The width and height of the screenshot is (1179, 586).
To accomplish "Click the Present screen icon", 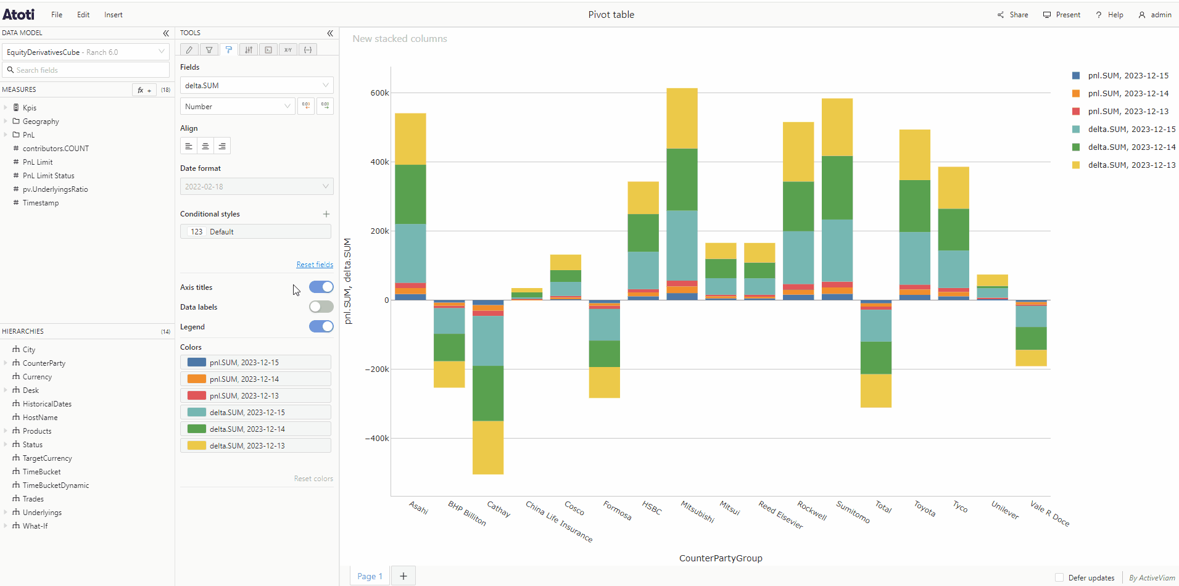I will coord(1047,15).
